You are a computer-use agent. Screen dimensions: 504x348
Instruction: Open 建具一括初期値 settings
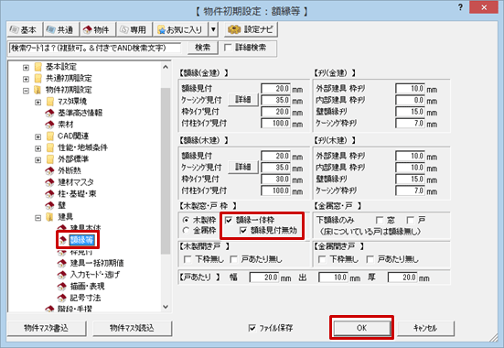tap(97, 264)
